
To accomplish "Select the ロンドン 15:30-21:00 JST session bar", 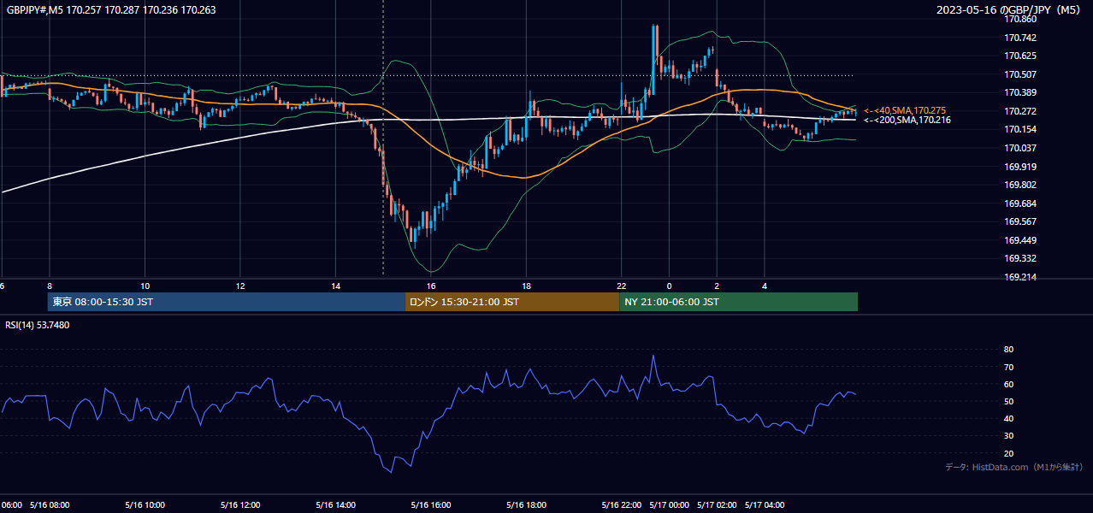I will pos(512,302).
